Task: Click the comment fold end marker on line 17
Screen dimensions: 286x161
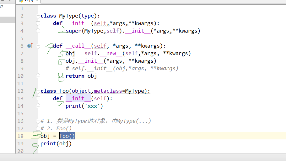Action: pyautogui.click(x=38, y=128)
